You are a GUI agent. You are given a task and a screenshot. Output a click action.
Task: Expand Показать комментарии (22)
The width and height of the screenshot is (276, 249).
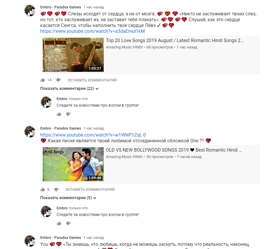pyautogui.click(x=69, y=88)
